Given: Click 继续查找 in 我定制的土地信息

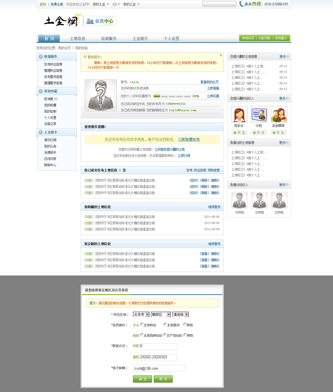Looking at the screenshot, I should (x=214, y=244).
